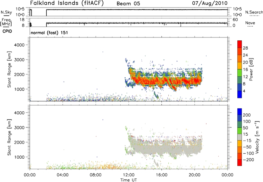The height and width of the screenshot is (182, 263).
Task: Pick the light green 12–16 dB power swatch
Action: click(240, 73)
